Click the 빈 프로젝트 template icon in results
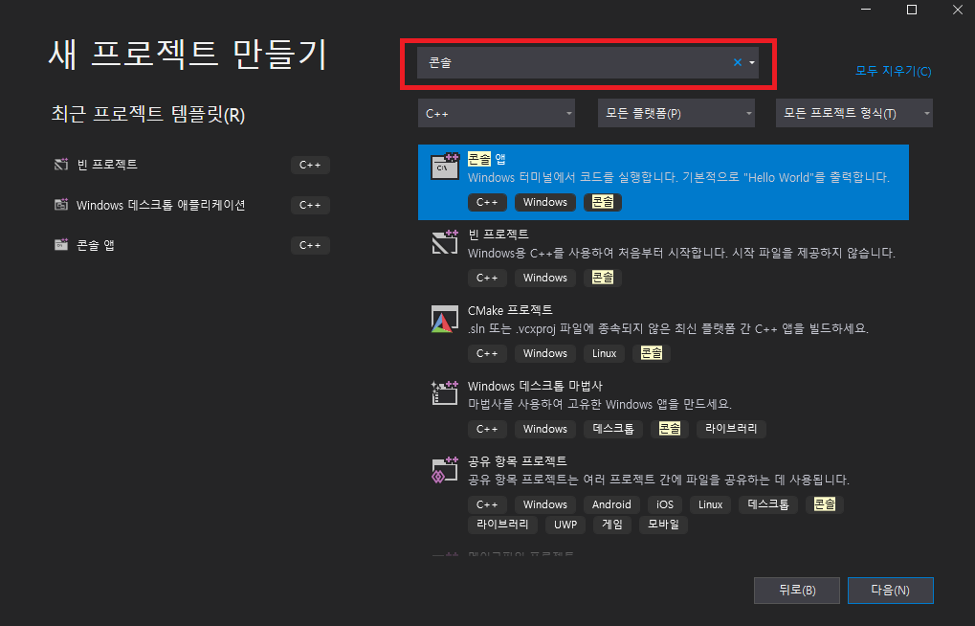The width and height of the screenshot is (975, 626). [445, 241]
